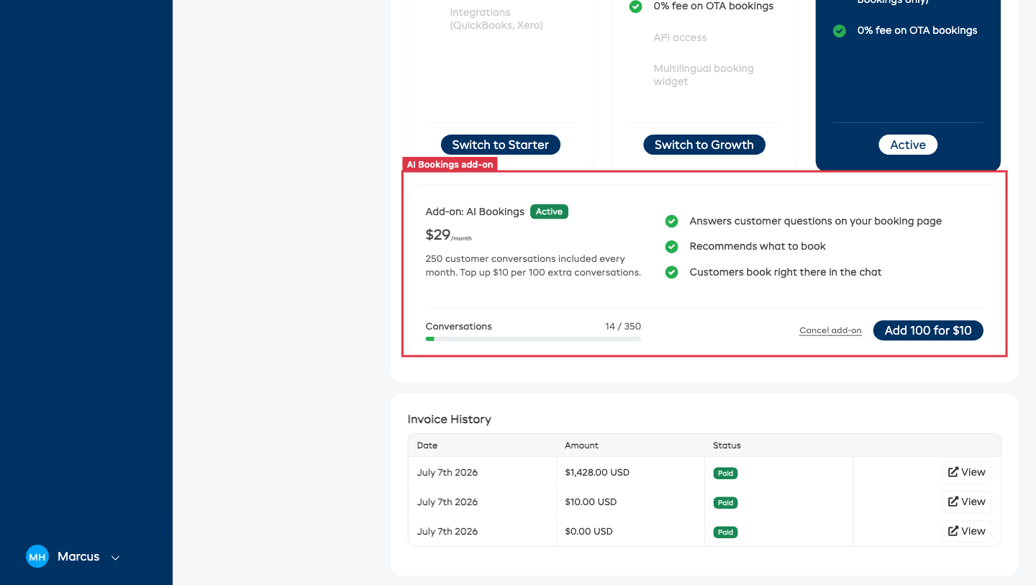The image size is (1036, 585).
Task: View the $10.00 USD invoice
Action: [x=967, y=502]
